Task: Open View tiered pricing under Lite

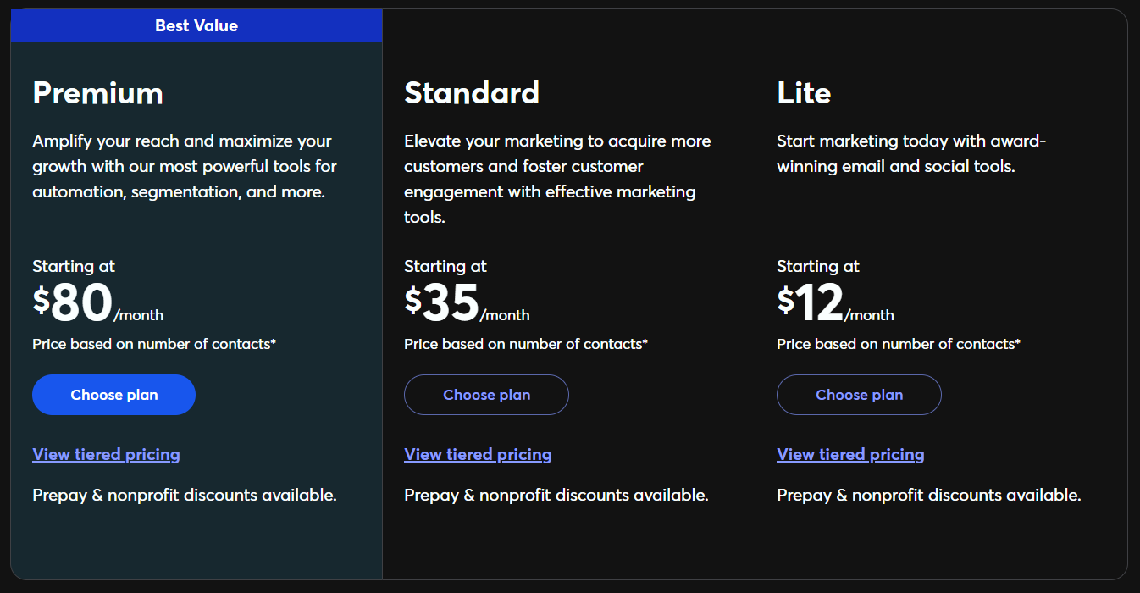Action: 850,454
